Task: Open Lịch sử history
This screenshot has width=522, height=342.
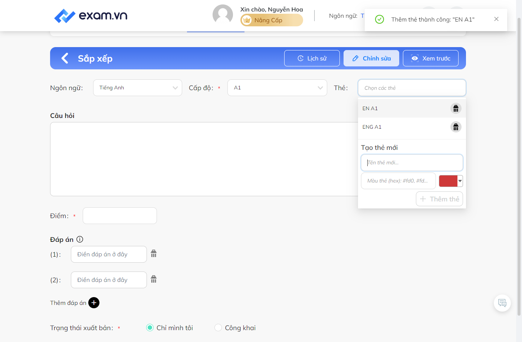Action: pos(312,58)
